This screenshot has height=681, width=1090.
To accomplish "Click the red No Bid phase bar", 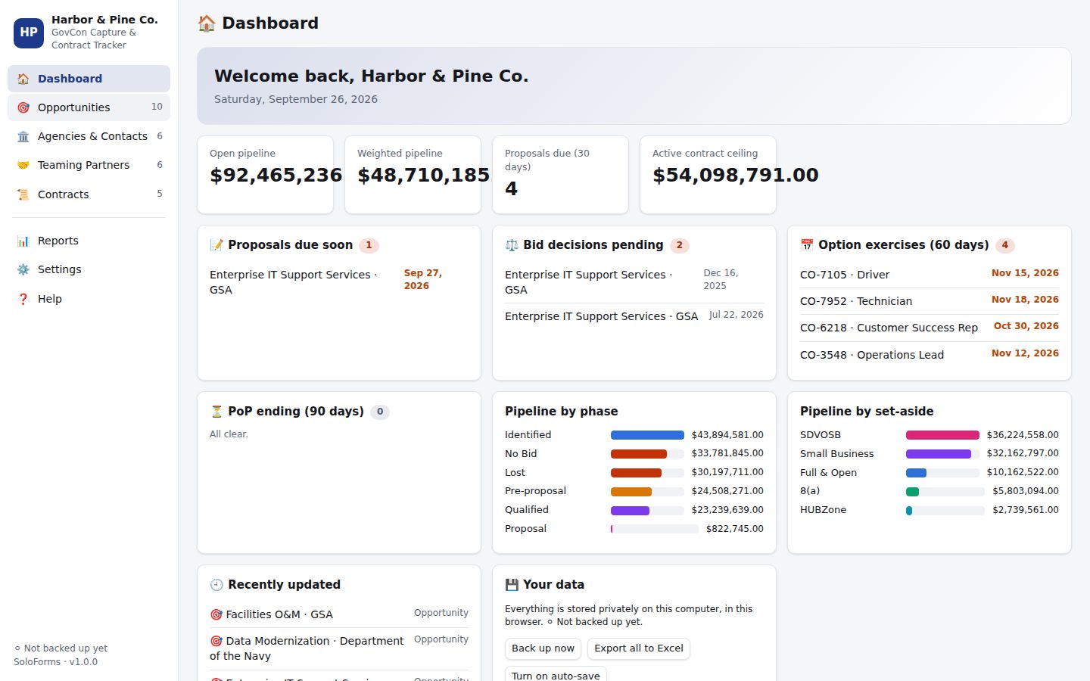I will coord(639,454).
